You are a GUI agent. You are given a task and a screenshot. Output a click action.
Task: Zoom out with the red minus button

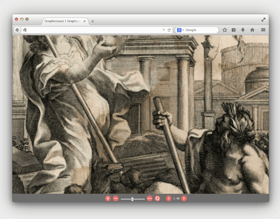(x=116, y=198)
